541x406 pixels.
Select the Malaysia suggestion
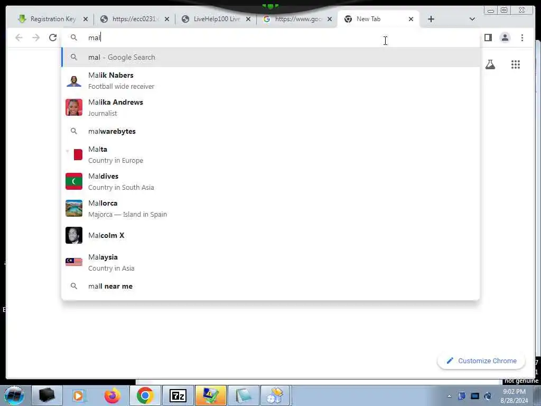pyautogui.click(x=270, y=262)
